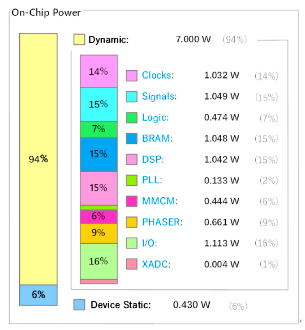Click the PHASER link
The image size is (305, 330).
tap(162, 222)
